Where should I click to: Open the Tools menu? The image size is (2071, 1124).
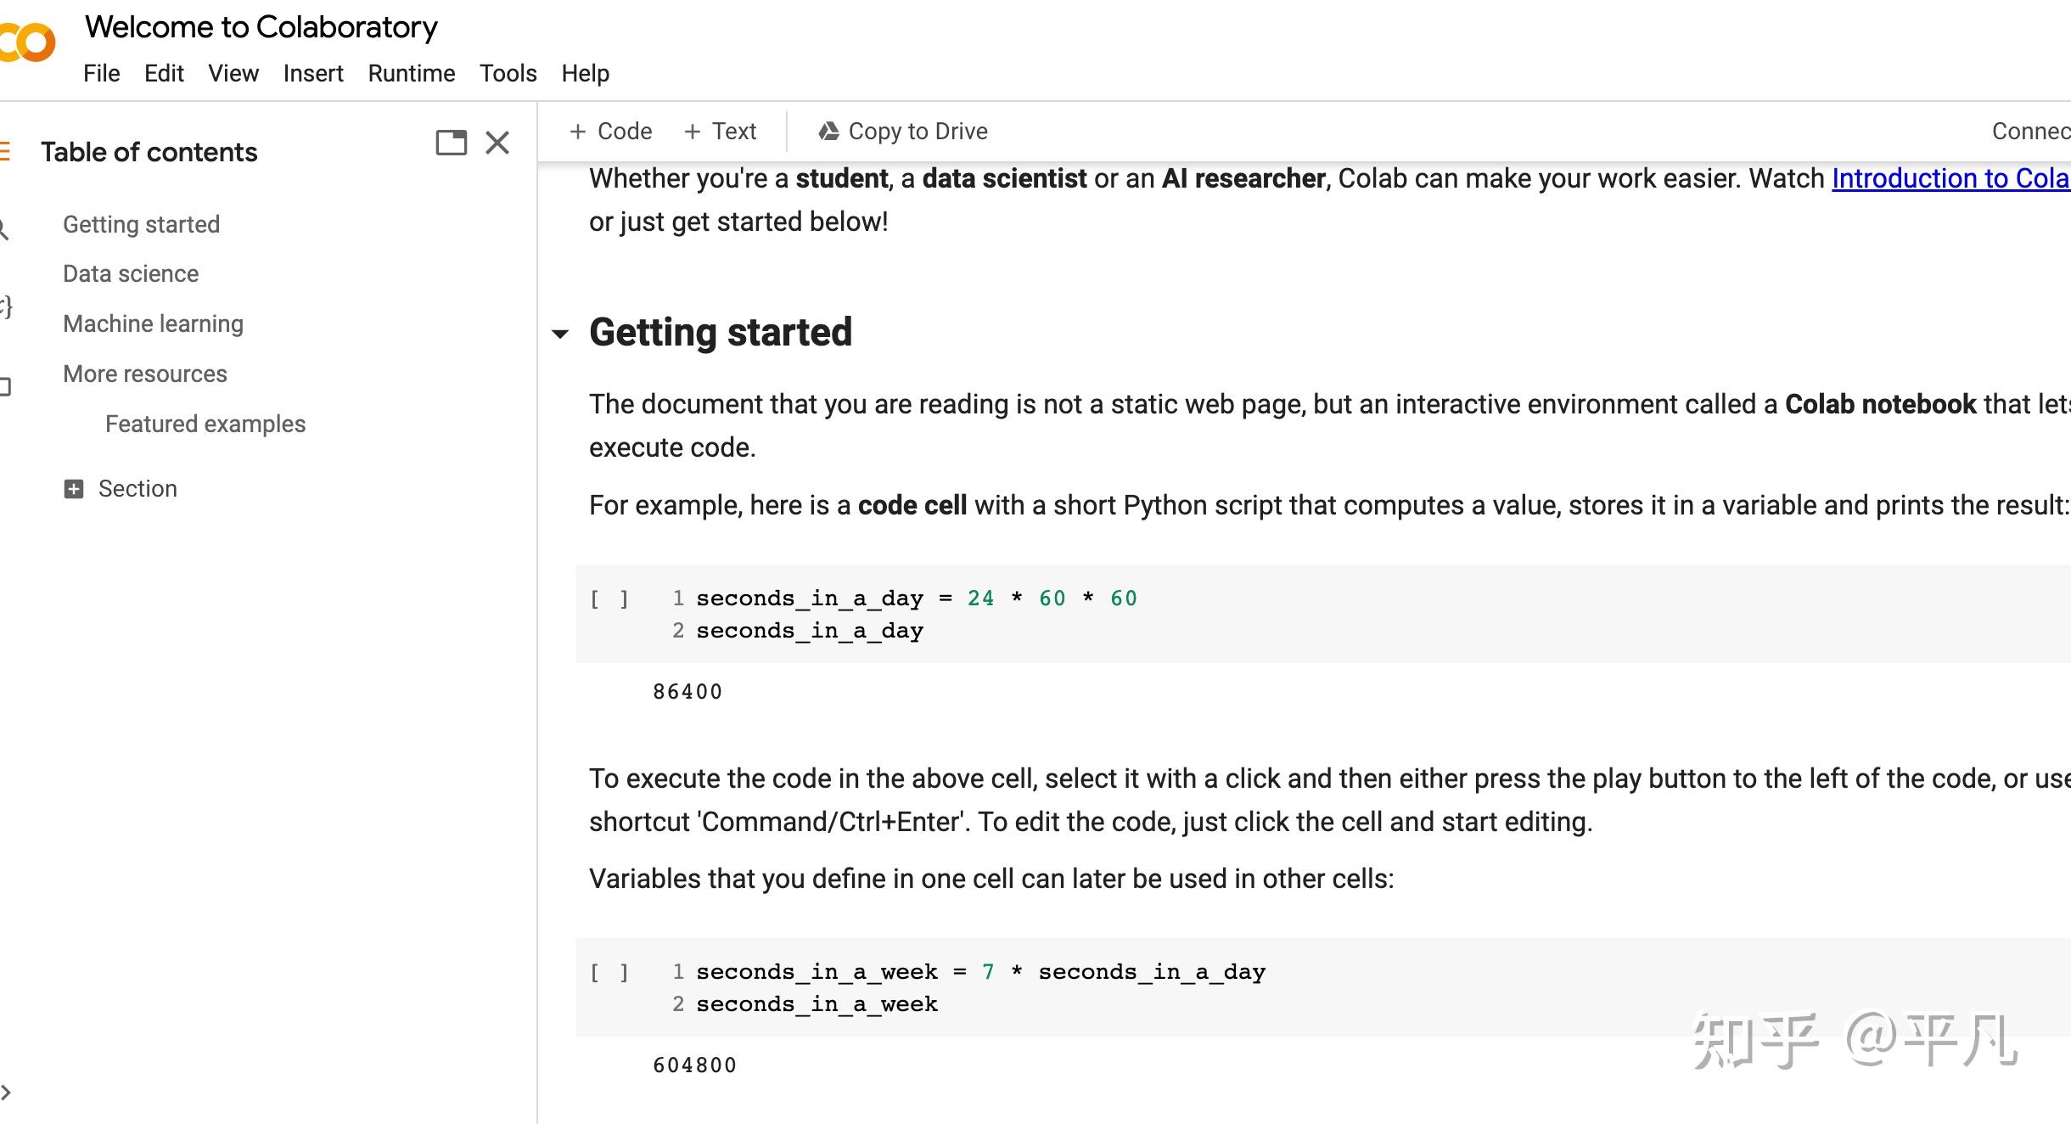tap(508, 74)
